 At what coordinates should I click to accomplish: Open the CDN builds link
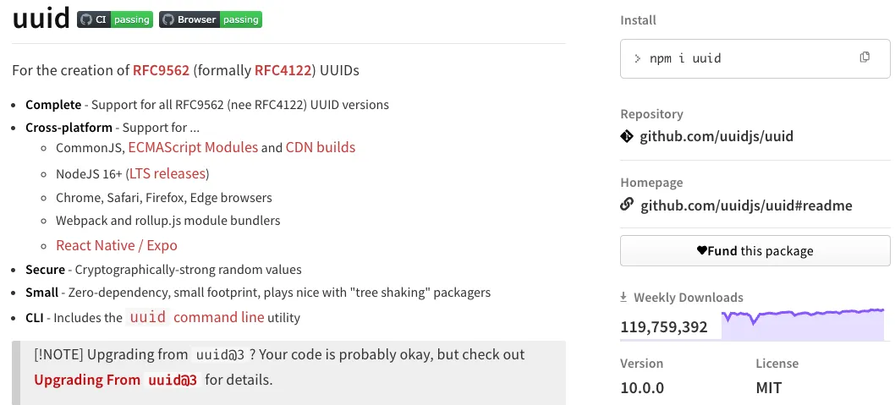point(321,147)
